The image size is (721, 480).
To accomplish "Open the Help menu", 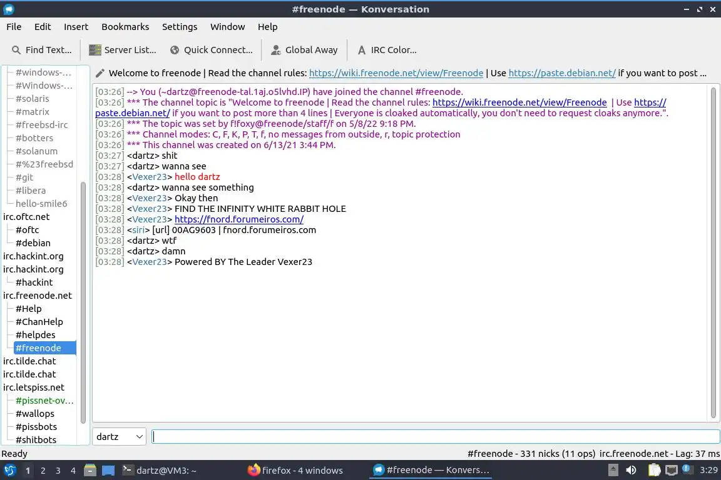I will tap(267, 27).
